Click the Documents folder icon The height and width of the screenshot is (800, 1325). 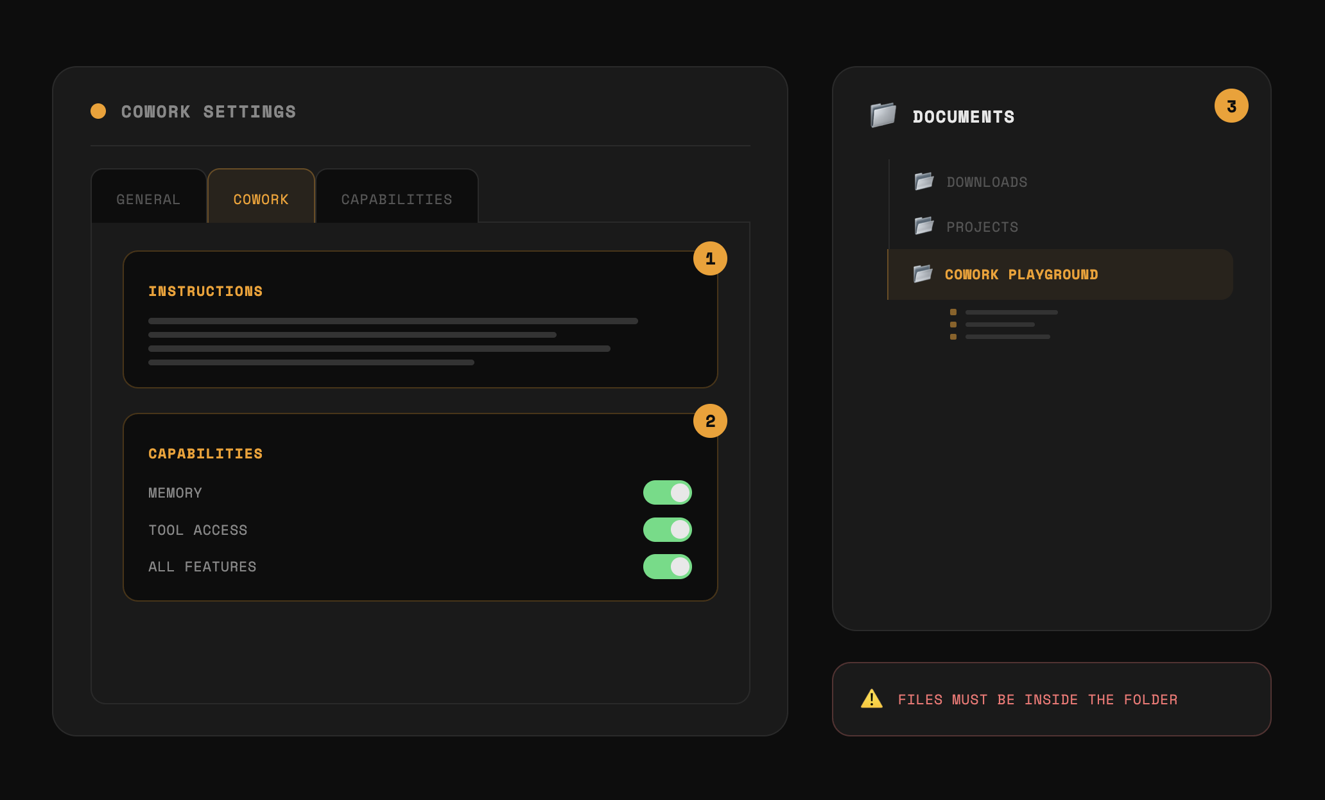(883, 116)
